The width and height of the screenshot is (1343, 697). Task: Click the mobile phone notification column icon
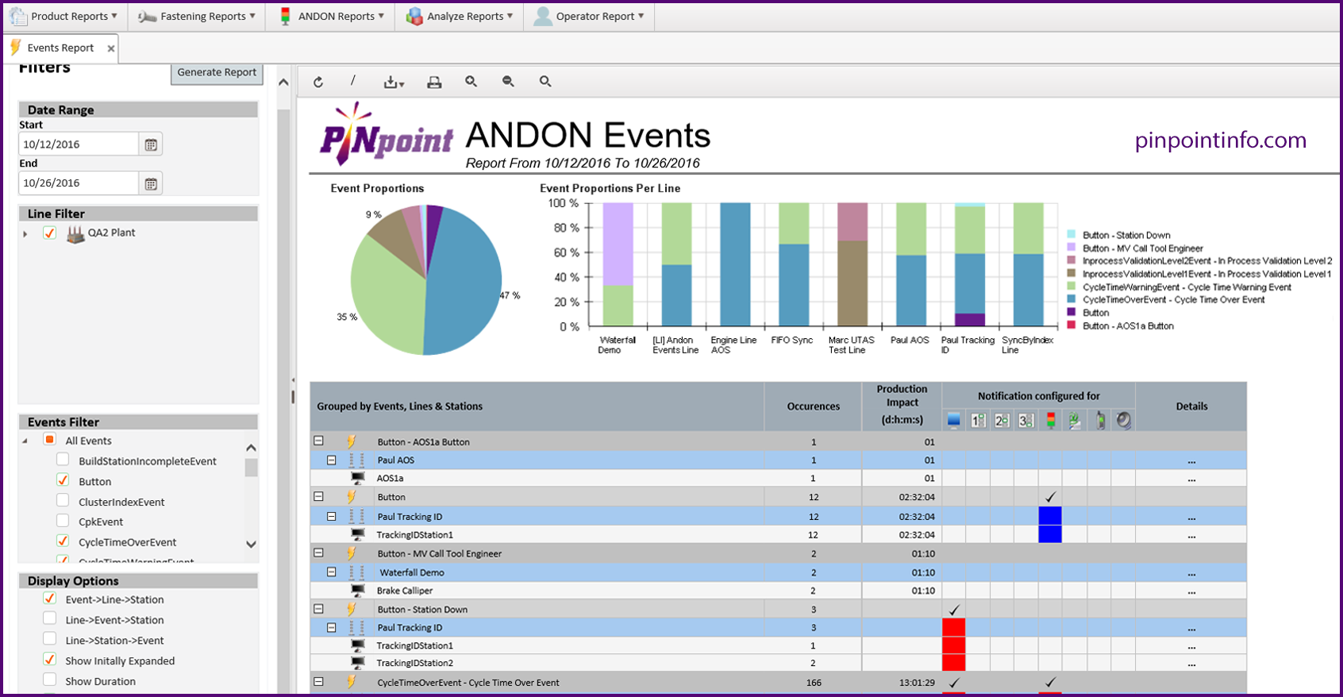coord(1100,420)
